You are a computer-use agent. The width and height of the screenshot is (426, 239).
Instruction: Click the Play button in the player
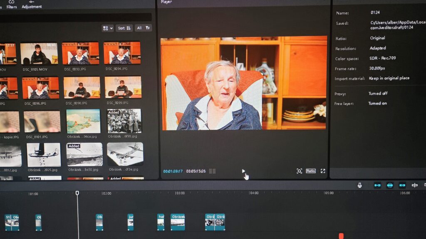pos(243,171)
